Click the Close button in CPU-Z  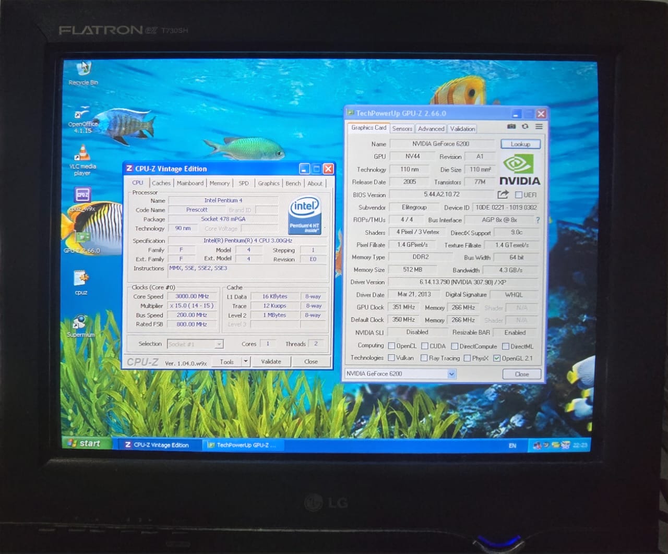pyautogui.click(x=311, y=362)
